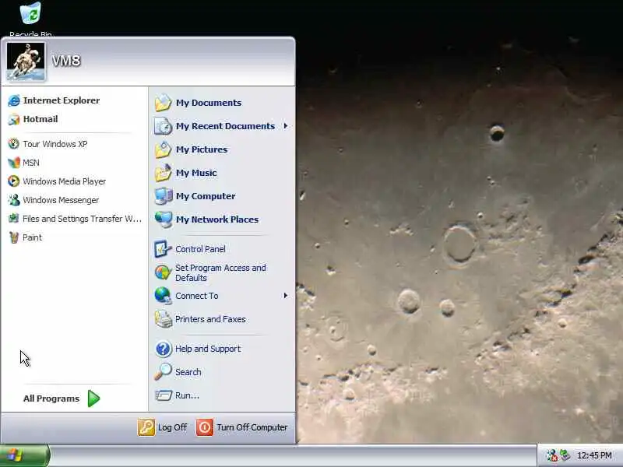This screenshot has width=623, height=467.
Task: Click the VM8 user name
Action: pos(66,61)
